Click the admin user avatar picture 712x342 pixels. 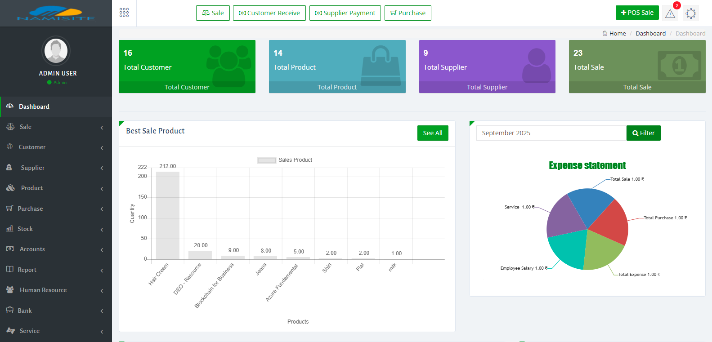pyautogui.click(x=56, y=50)
